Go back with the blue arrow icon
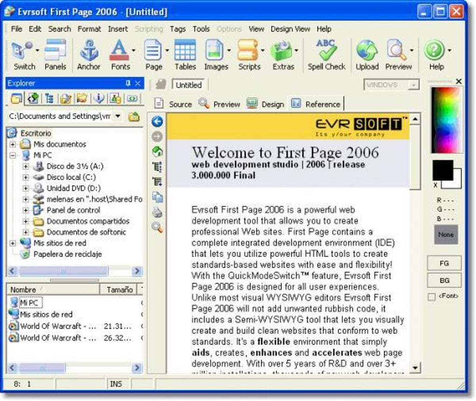 (x=157, y=121)
